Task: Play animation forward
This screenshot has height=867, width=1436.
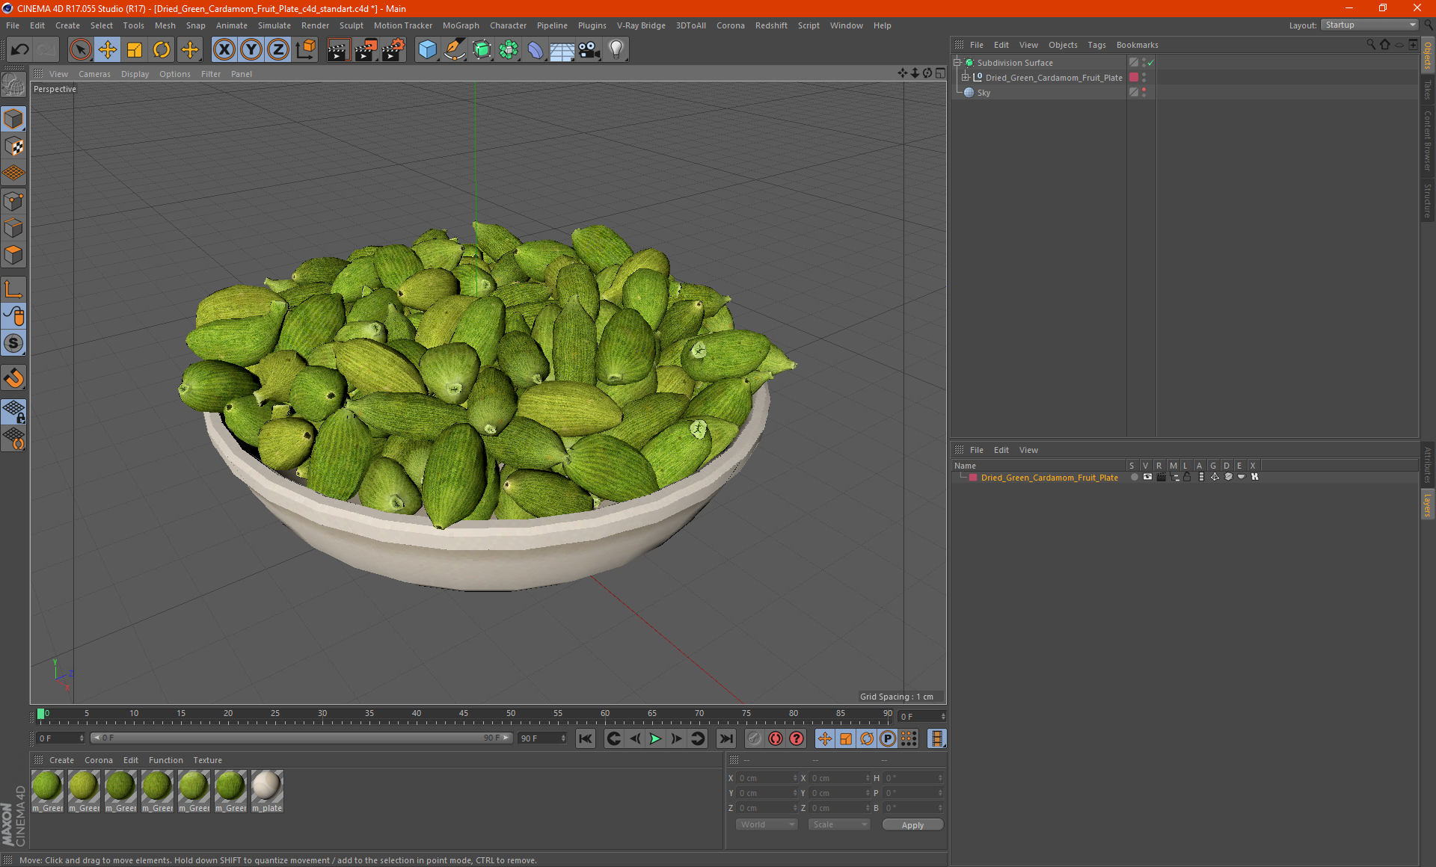Action: [x=656, y=738]
